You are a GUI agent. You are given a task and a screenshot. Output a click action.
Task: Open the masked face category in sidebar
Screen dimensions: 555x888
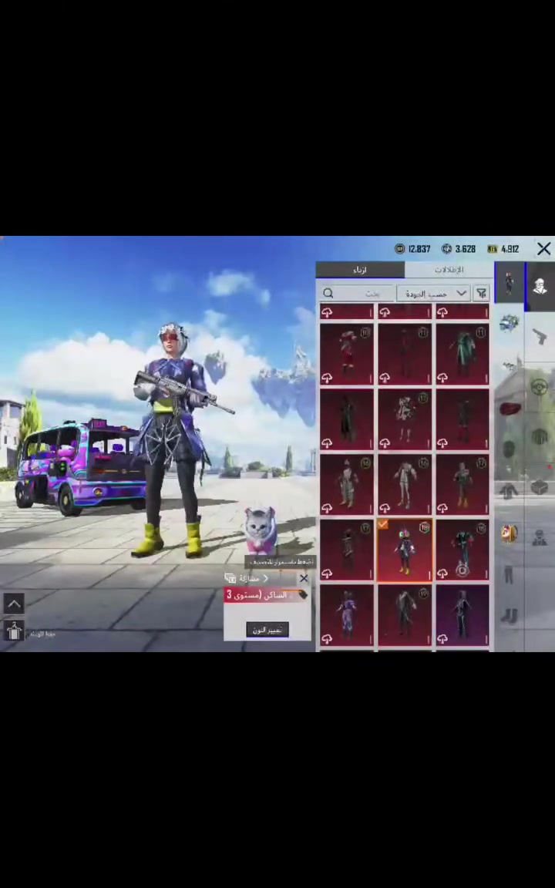pos(540,286)
